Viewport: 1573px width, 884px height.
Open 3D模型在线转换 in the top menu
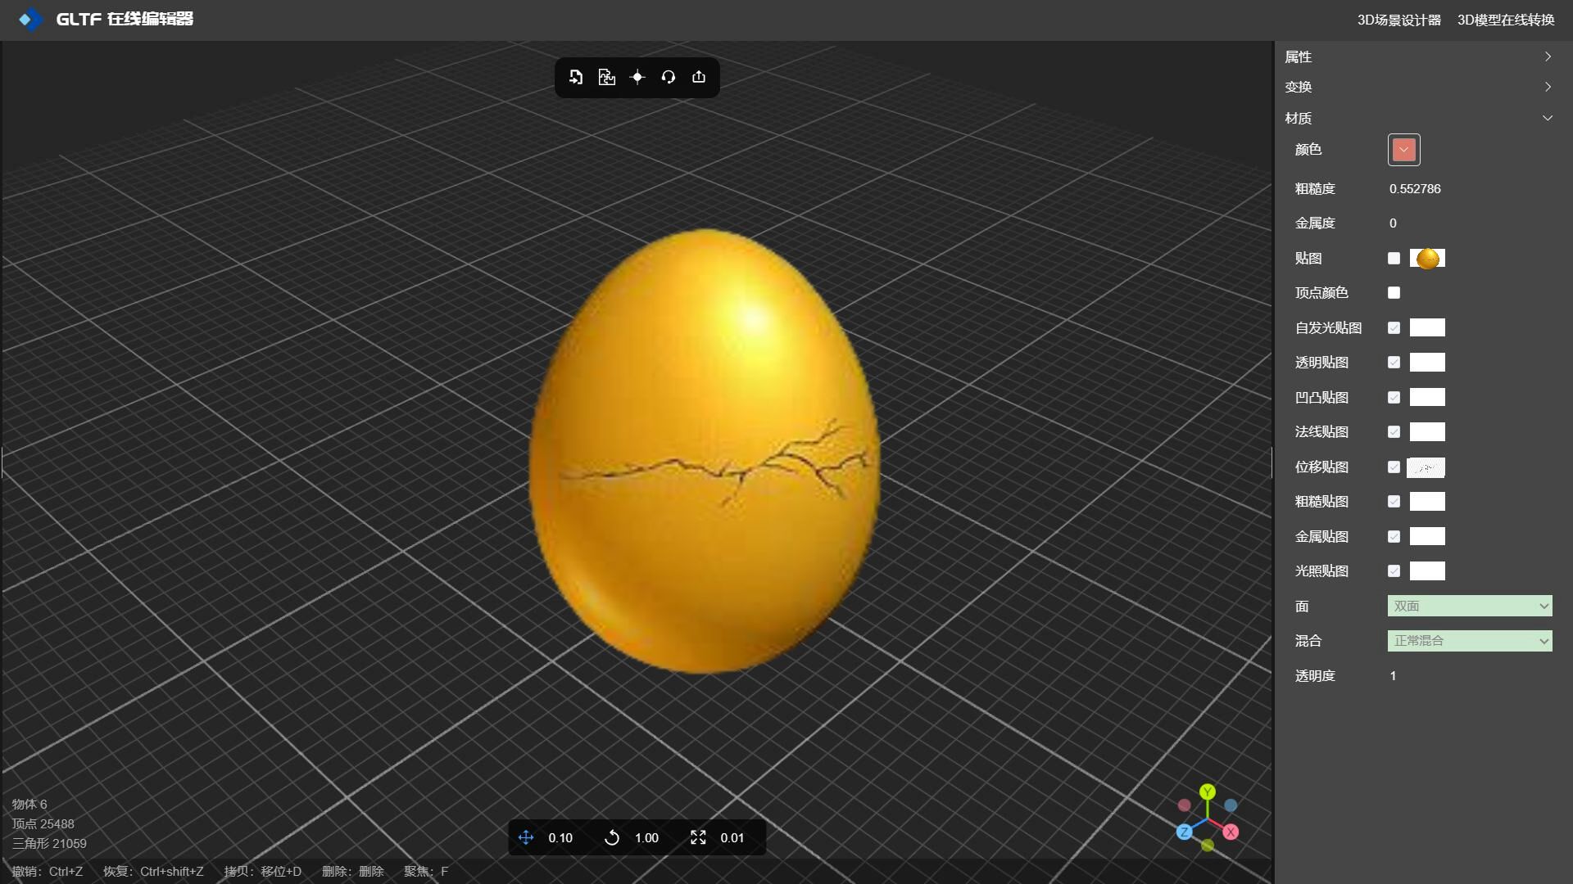(1506, 20)
